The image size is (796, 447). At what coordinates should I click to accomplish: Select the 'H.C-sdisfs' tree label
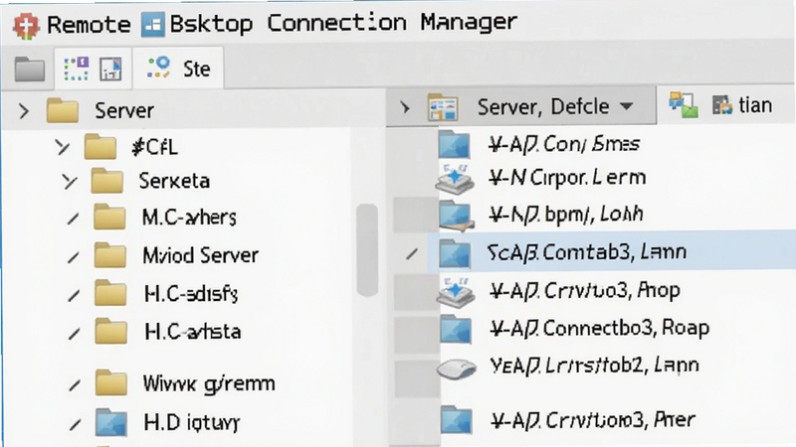coord(191,294)
